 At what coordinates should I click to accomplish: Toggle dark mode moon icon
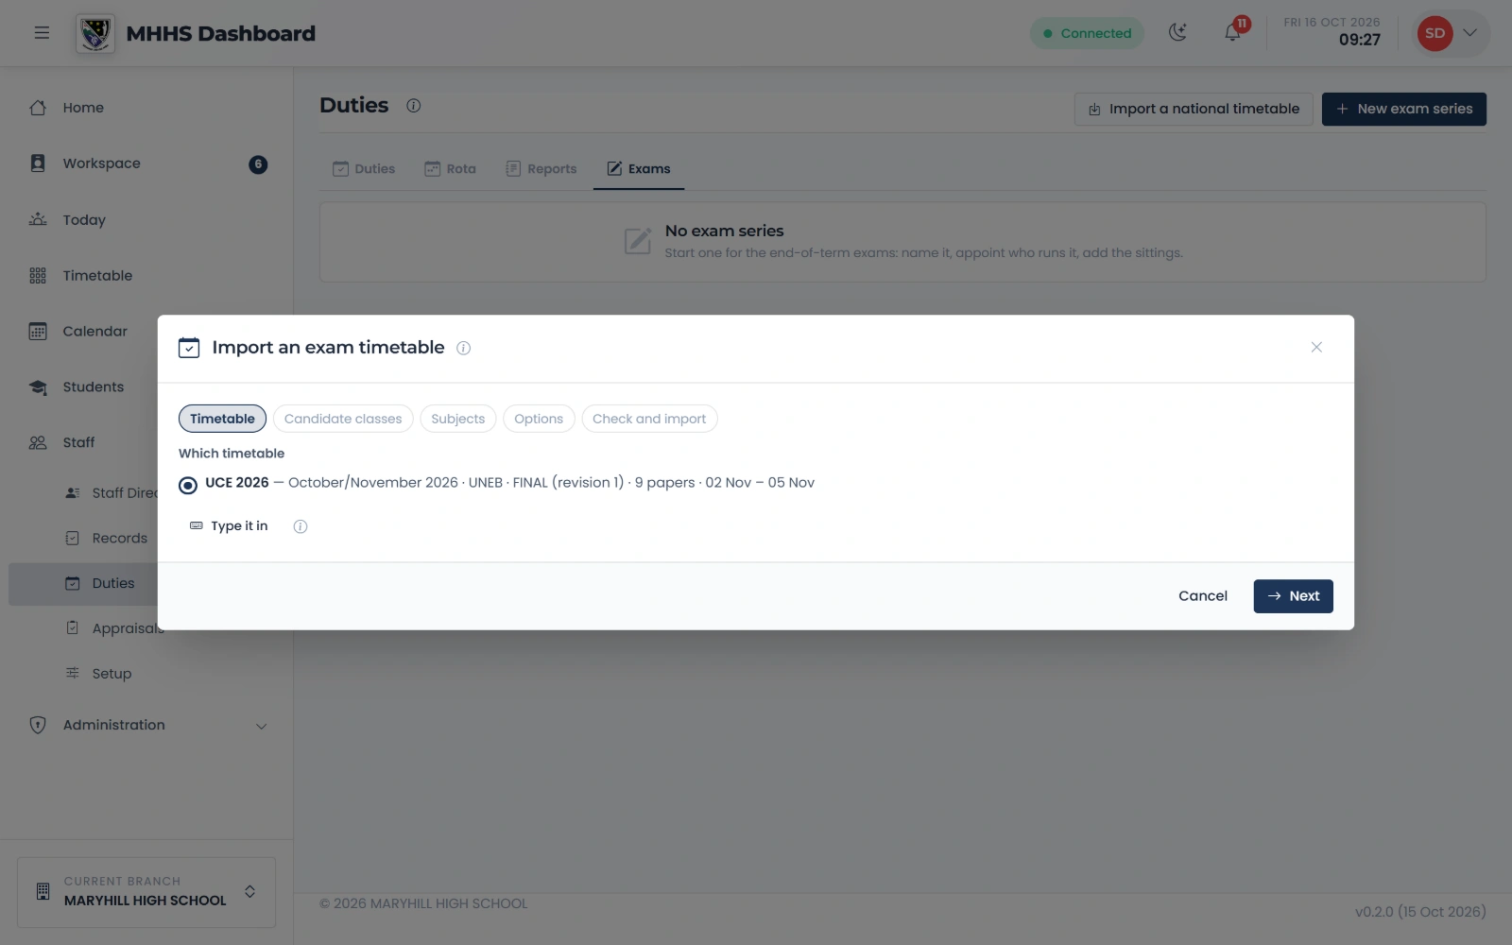(1177, 33)
